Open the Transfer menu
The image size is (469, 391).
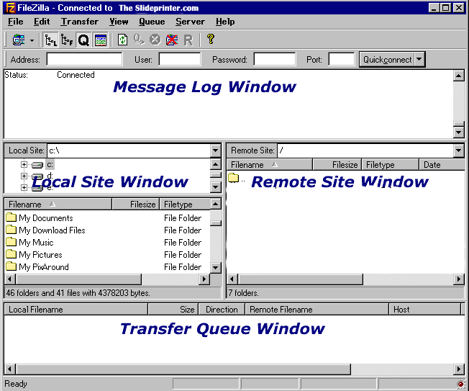(x=80, y=22)
